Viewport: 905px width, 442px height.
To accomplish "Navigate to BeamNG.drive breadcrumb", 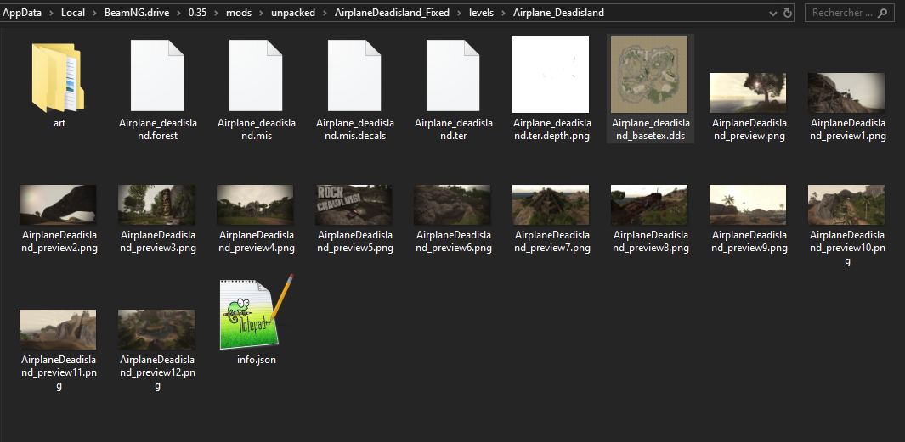I will click(137, 13).
